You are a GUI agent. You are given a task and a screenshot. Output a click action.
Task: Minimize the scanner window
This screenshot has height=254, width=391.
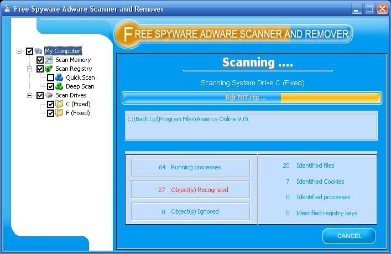357,9
